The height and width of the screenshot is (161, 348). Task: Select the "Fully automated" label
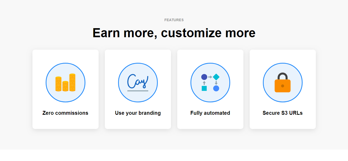210,113
